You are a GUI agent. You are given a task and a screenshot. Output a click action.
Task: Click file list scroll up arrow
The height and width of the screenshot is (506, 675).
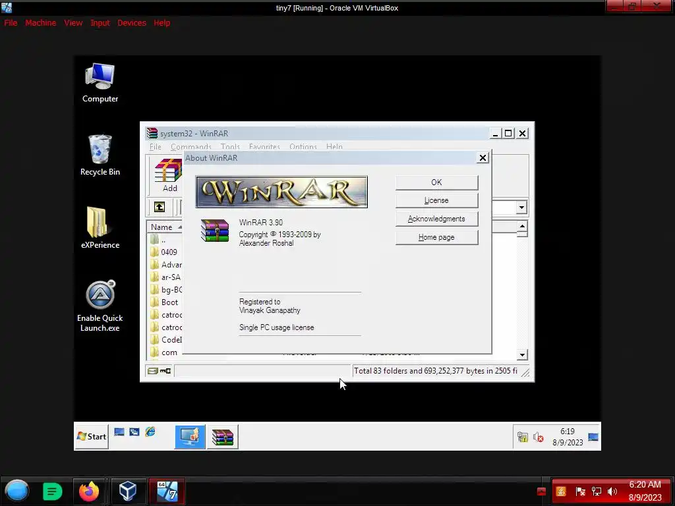point(522,227)
